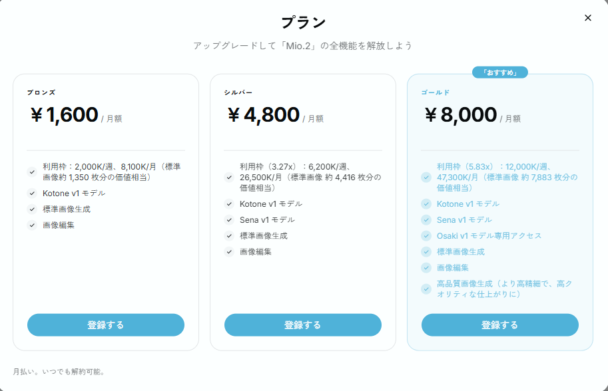Click the Bronze plan 利用枠 checkmark icon
This screenshot has width=608, height=391.
[x=32, y=172]
